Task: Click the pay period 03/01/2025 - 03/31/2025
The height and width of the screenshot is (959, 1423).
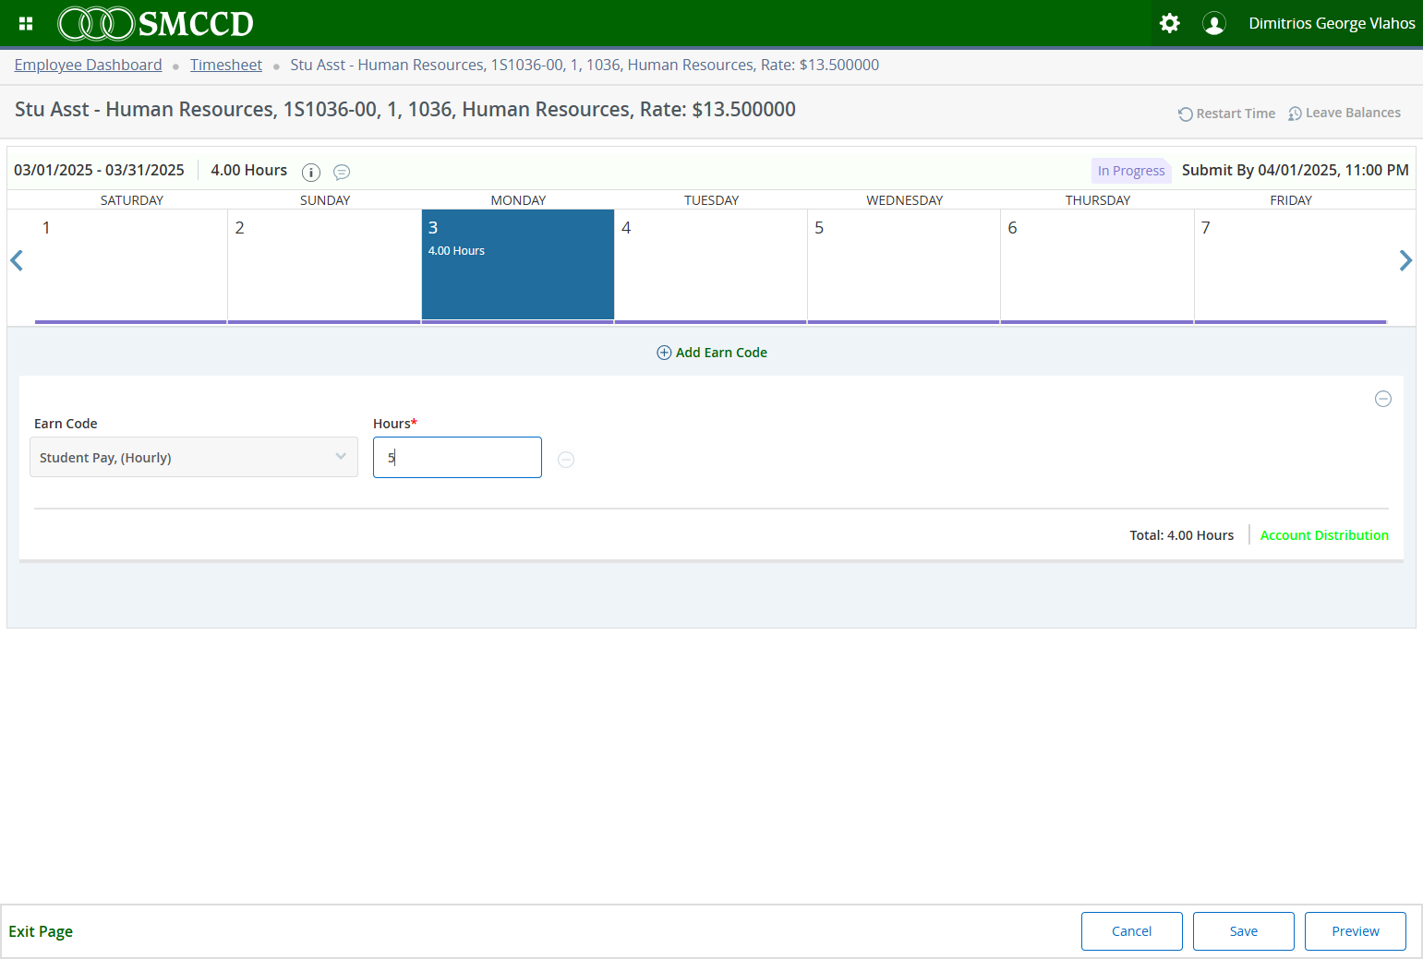Action: click(x=99, y=170)
